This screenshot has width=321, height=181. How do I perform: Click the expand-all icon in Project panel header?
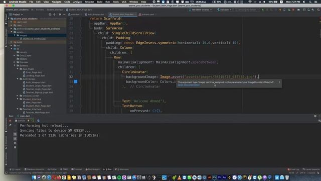[x=54, y=15]
